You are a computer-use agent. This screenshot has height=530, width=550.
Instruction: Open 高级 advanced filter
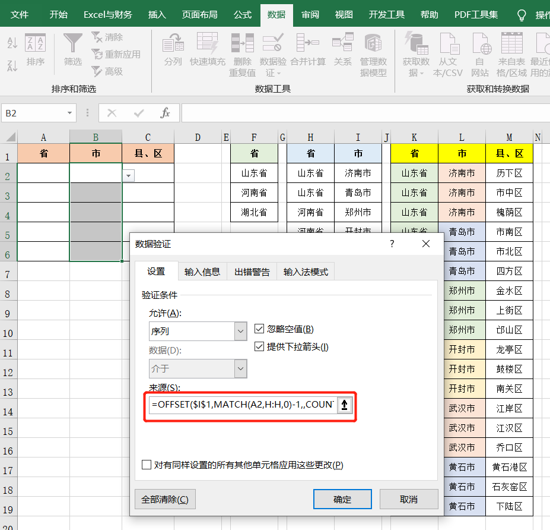click(x=107, y=71)
